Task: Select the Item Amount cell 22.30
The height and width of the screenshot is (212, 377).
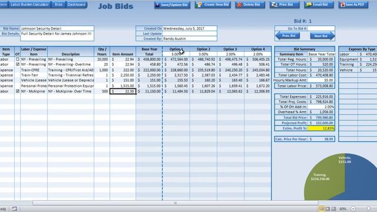Action: [123, 91]
